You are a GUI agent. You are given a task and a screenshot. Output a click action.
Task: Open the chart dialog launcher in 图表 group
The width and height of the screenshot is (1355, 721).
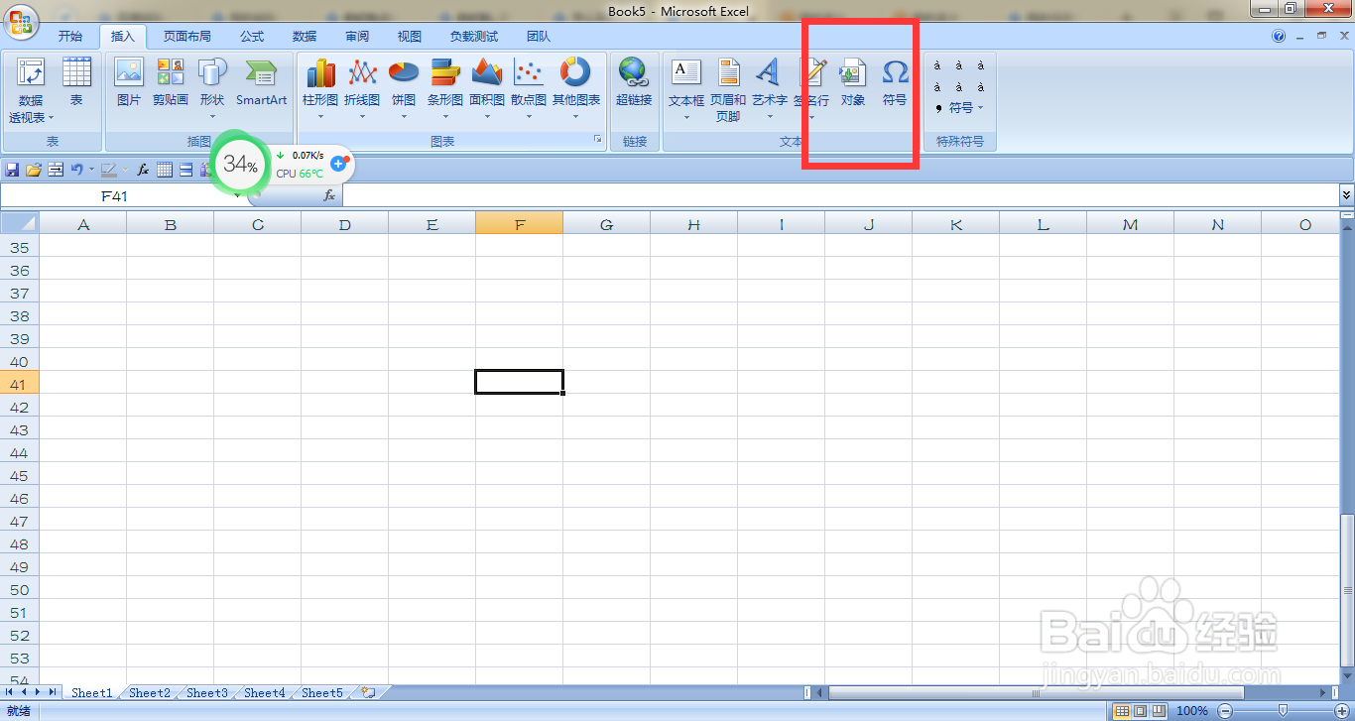[x=598, y=141]
